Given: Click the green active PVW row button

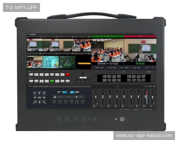Looking at the screenshot, I should pyautogui.click(x=52, y=81).
